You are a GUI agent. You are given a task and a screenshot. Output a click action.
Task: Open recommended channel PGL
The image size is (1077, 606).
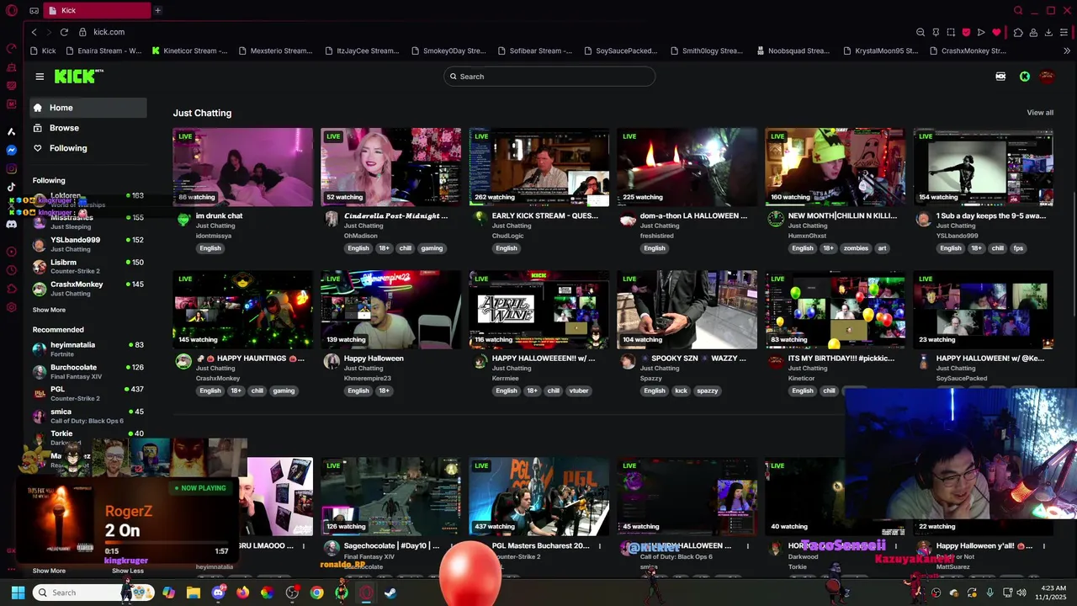(x=88, y=393)
